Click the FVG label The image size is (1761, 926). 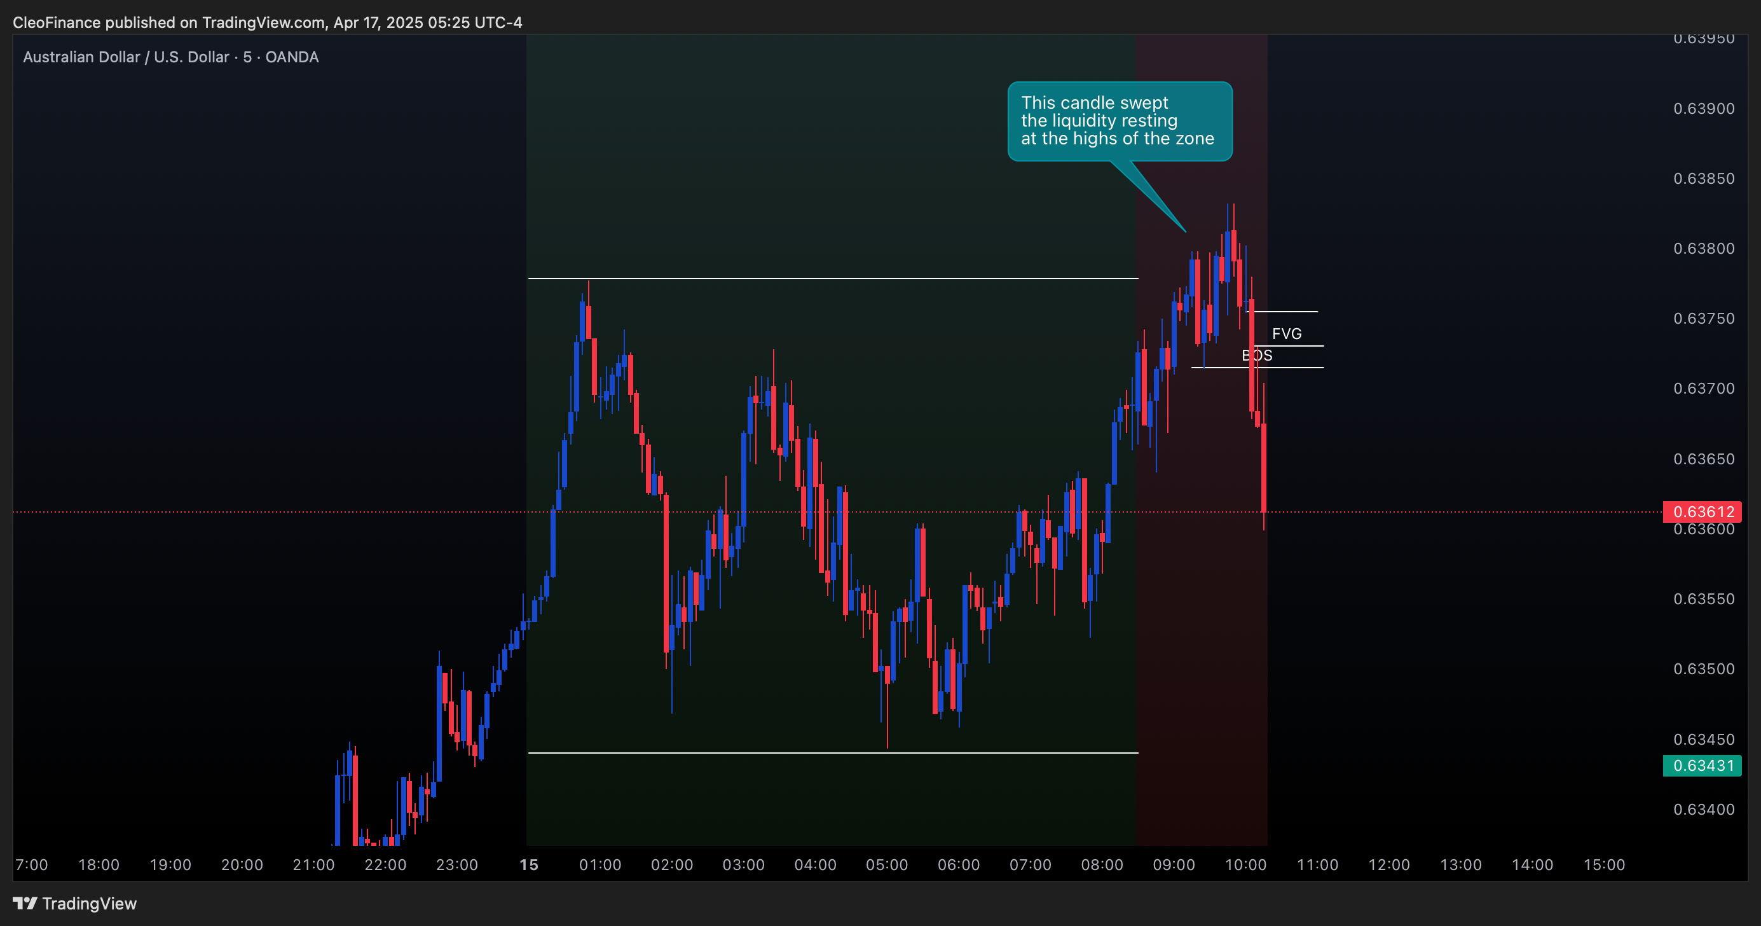1287,334
